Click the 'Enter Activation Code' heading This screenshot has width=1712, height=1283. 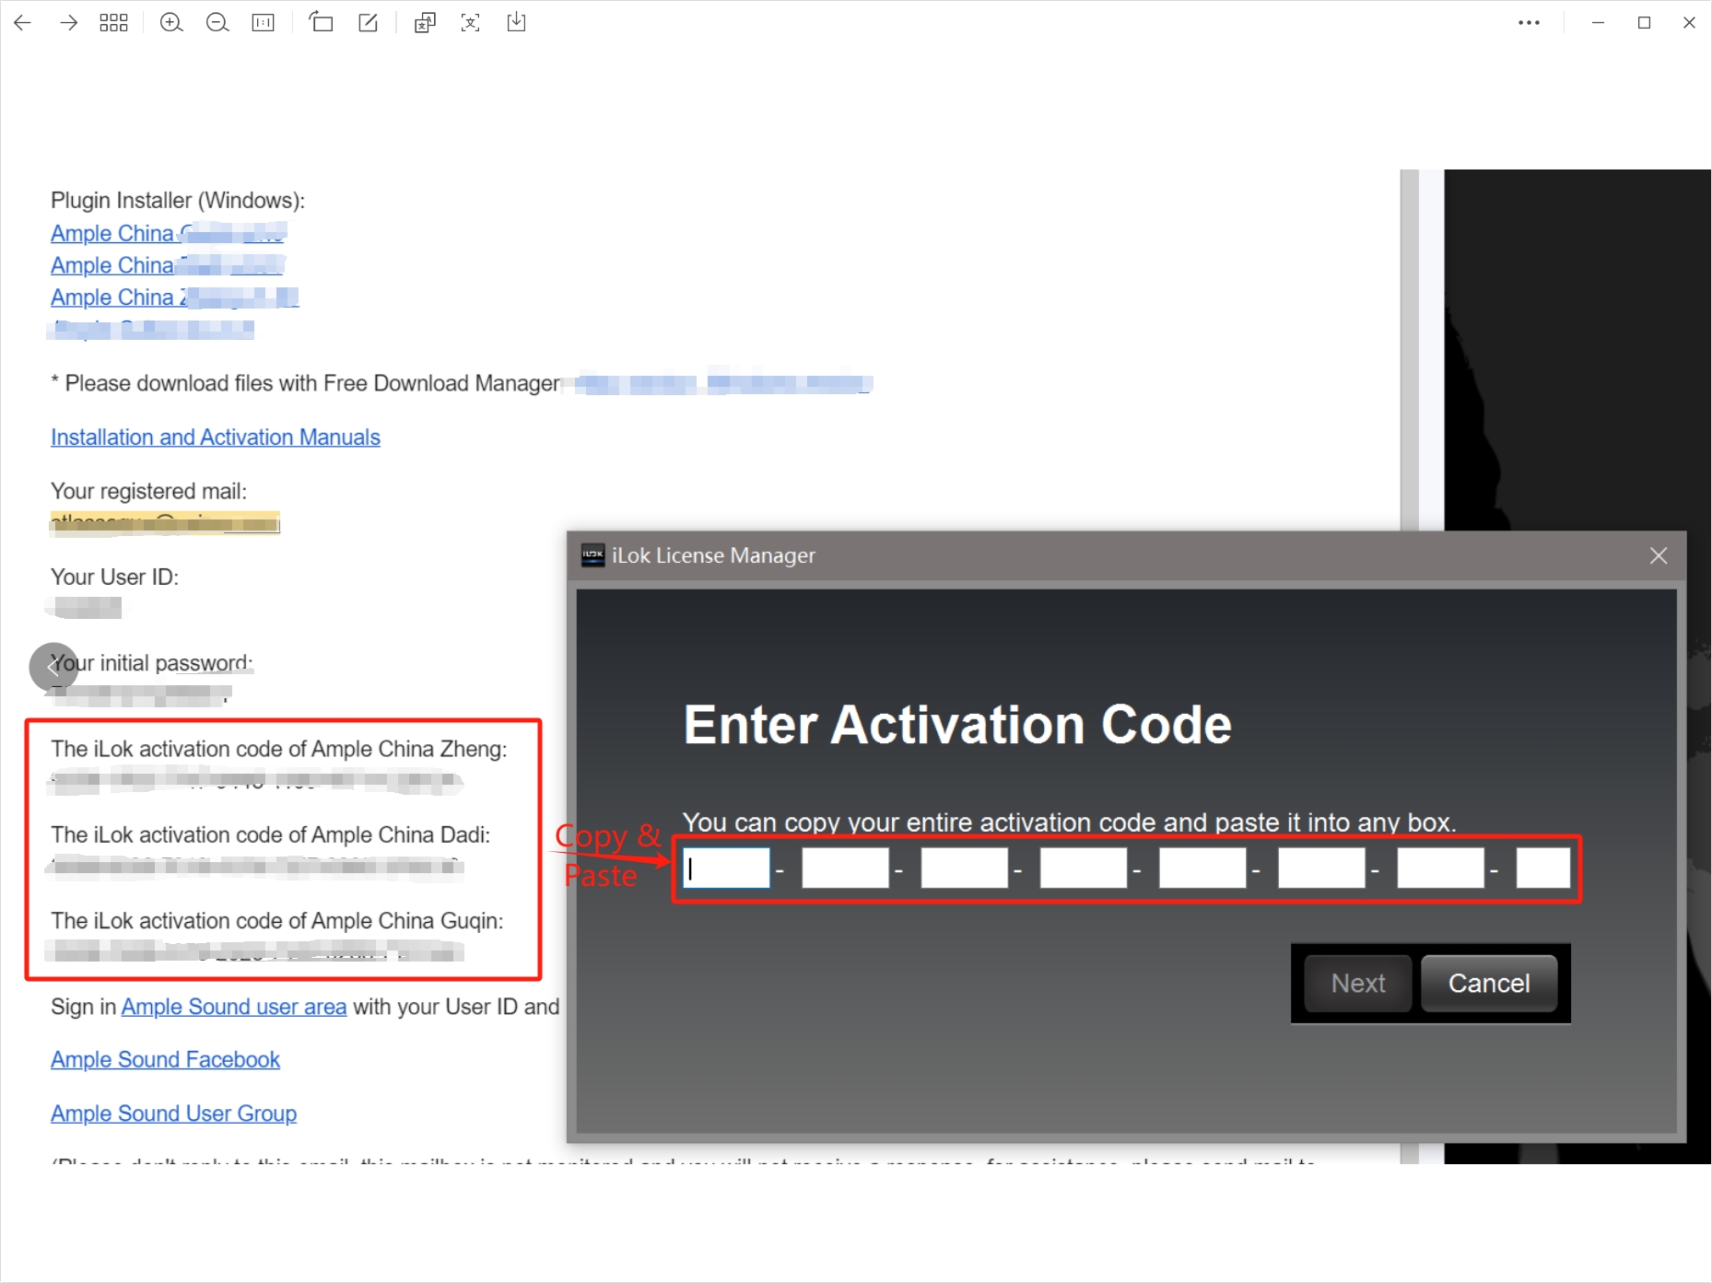[x=957, y=725]
